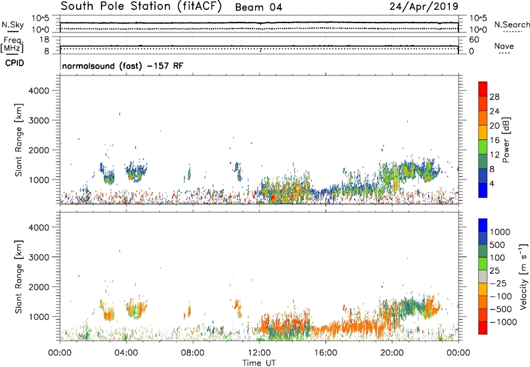The height and width of the screenshot is (367, 530).
Task: Click the 'Velocity [m s-1]' color bar label
Action: pyautogui.click(x=523, y=276)
